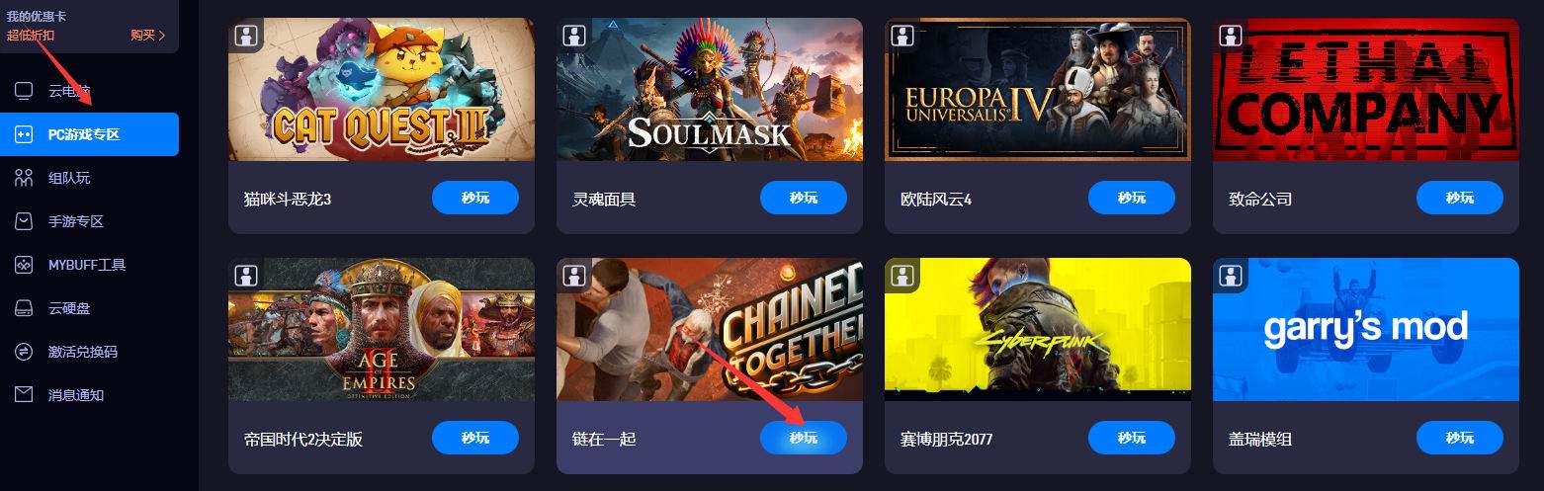The height and width of the screenshot is (491, 1544).
Task: Select the garry's mod cover image
Action: pos(1366,329)
